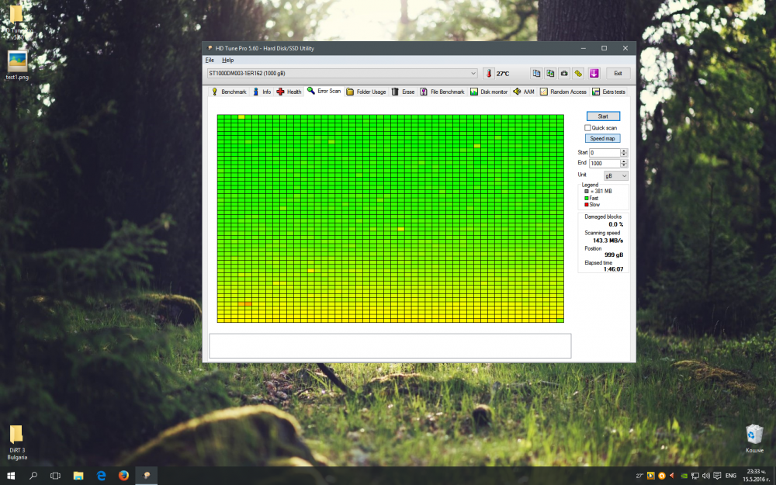The height and width of the screenshot is (485, 776).
Task: Click into the End position field
Action: tap(605, 163)
